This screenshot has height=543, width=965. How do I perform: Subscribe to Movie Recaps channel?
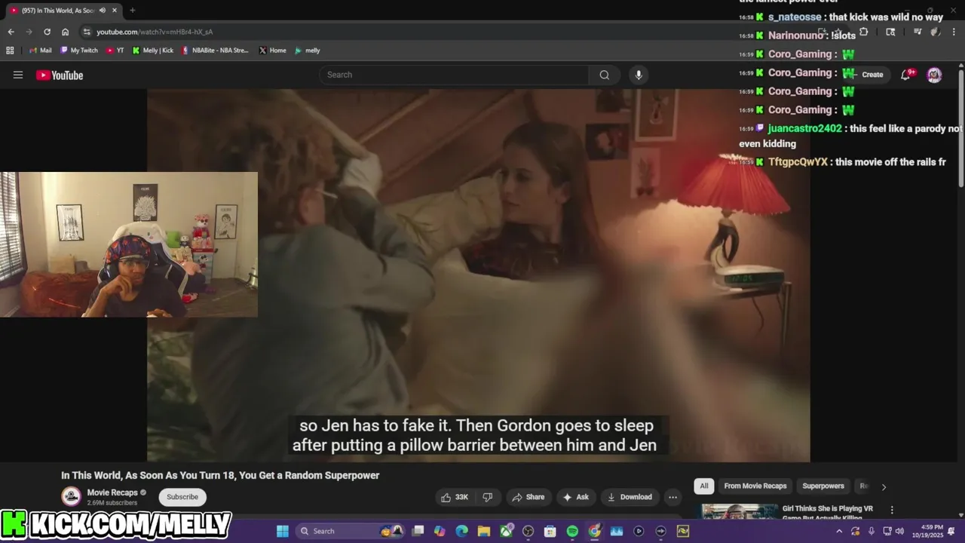pos(182,497)
